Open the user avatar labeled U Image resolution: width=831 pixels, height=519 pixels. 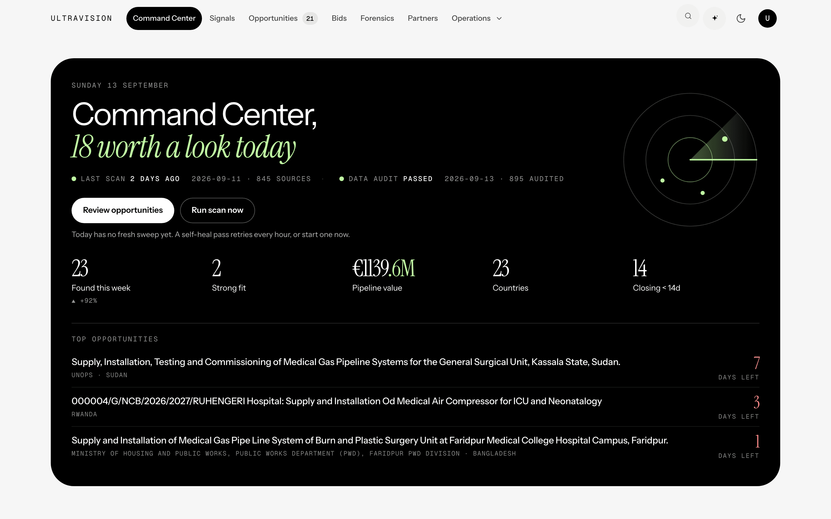tap(767, 18)
